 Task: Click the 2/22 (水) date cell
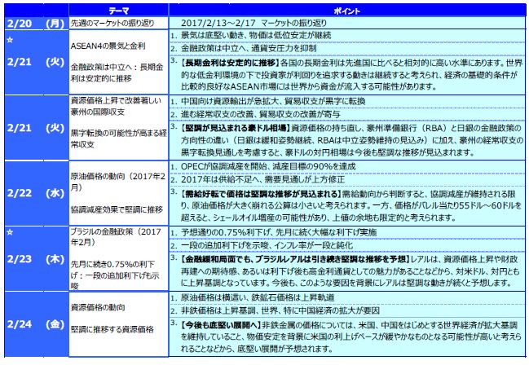point(33,191)
